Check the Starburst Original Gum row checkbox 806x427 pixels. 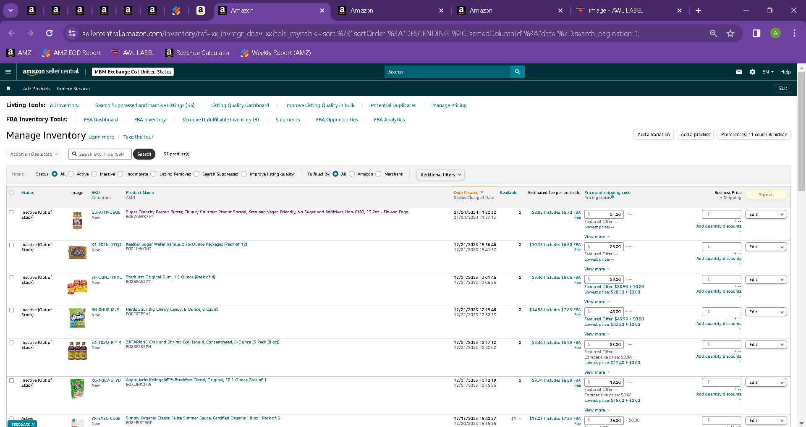click(x=12, y=278)
